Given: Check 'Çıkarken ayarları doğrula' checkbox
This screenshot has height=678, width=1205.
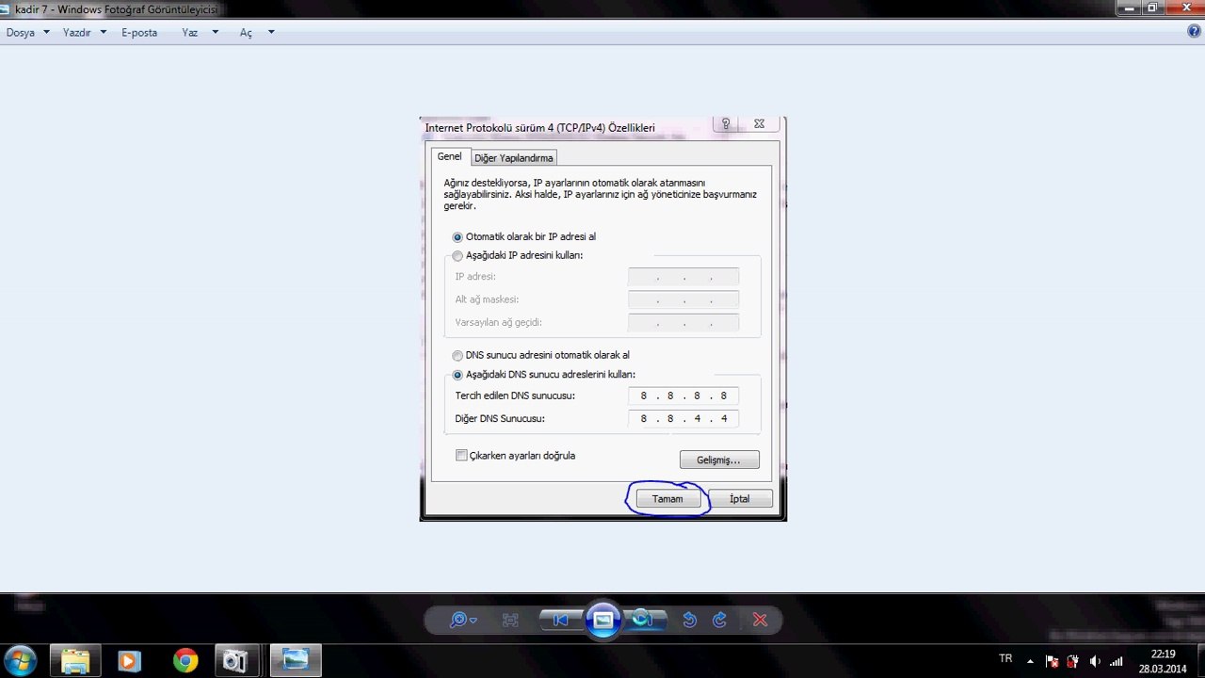Looking at the screenshot, I should [461, 456].
